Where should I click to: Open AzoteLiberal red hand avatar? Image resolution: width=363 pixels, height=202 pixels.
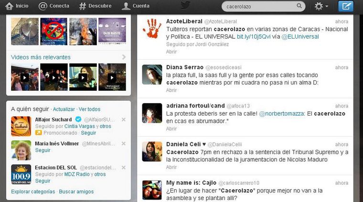coord(152,29)
